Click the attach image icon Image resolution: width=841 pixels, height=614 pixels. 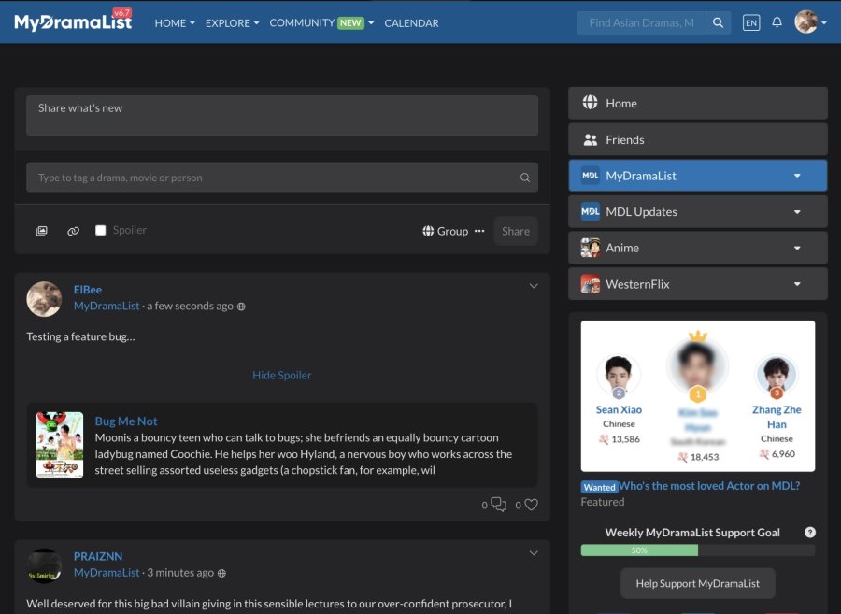click(x=41, y=231)
